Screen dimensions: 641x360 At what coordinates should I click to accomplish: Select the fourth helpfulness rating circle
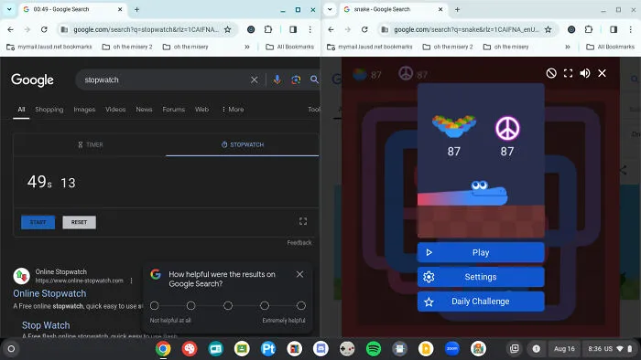tap(265, 305)
